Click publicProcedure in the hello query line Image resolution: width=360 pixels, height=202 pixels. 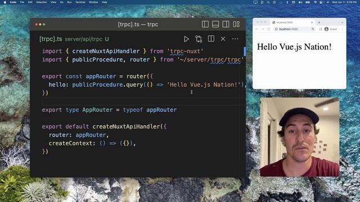click(x=97, y=85)
